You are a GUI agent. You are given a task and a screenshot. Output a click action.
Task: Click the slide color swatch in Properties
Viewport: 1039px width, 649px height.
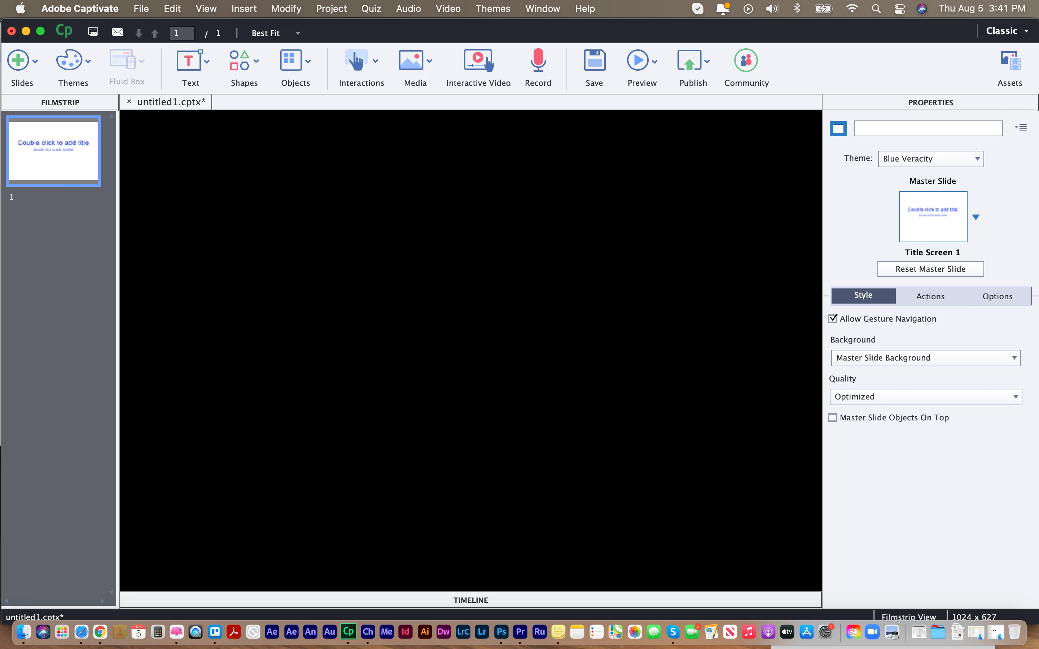click(838, 128)
